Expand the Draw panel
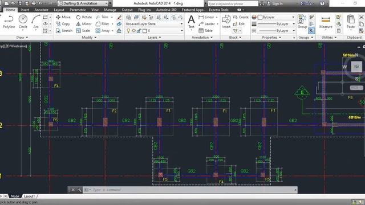The image size is (365, 205). [x=22, y=37]
